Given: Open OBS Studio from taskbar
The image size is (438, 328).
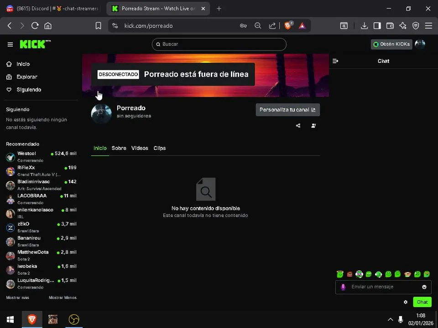Looking at the screenshot, I should 74,319.
